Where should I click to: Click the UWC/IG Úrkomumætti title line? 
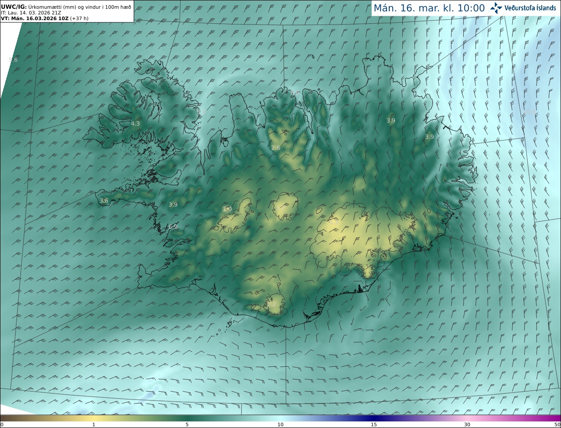66,7
